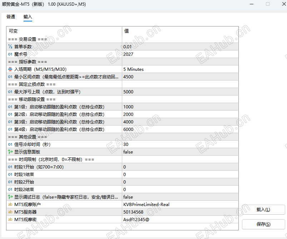Viewport: 287px width, 239px height.
Task: Select the 显示信息面板 label
Action: tap(27, 152)
